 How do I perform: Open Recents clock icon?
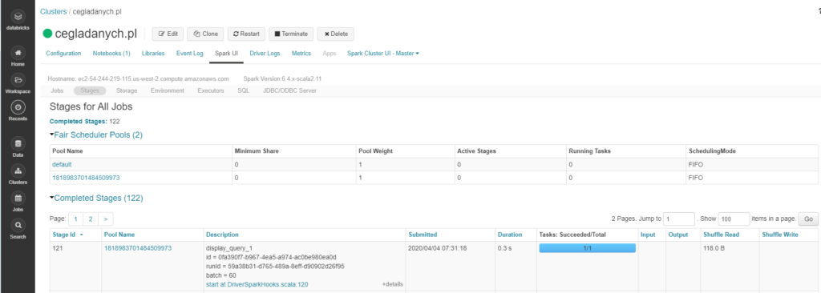pos(18,108)
